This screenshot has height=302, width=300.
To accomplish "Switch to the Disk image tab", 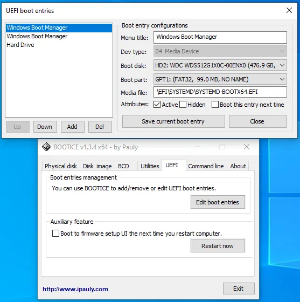I will click(97, 166).
